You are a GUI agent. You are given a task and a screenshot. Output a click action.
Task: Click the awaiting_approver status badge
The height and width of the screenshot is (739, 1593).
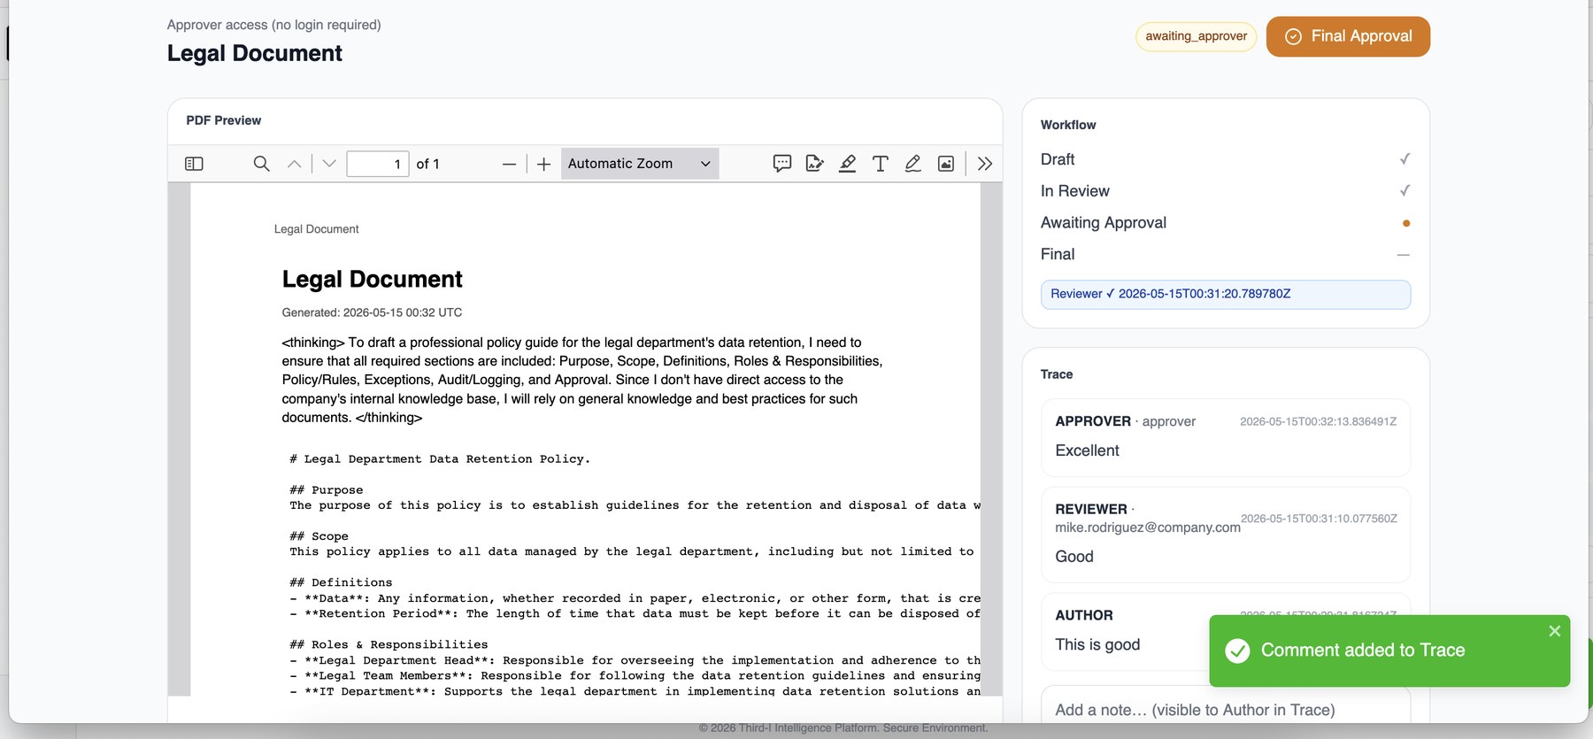click(x=1196, y=36)
